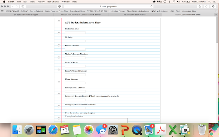Launch Launchpad rocket icon in Dock
Viewport: 219px width, 137px height.
tap(29, 130)
